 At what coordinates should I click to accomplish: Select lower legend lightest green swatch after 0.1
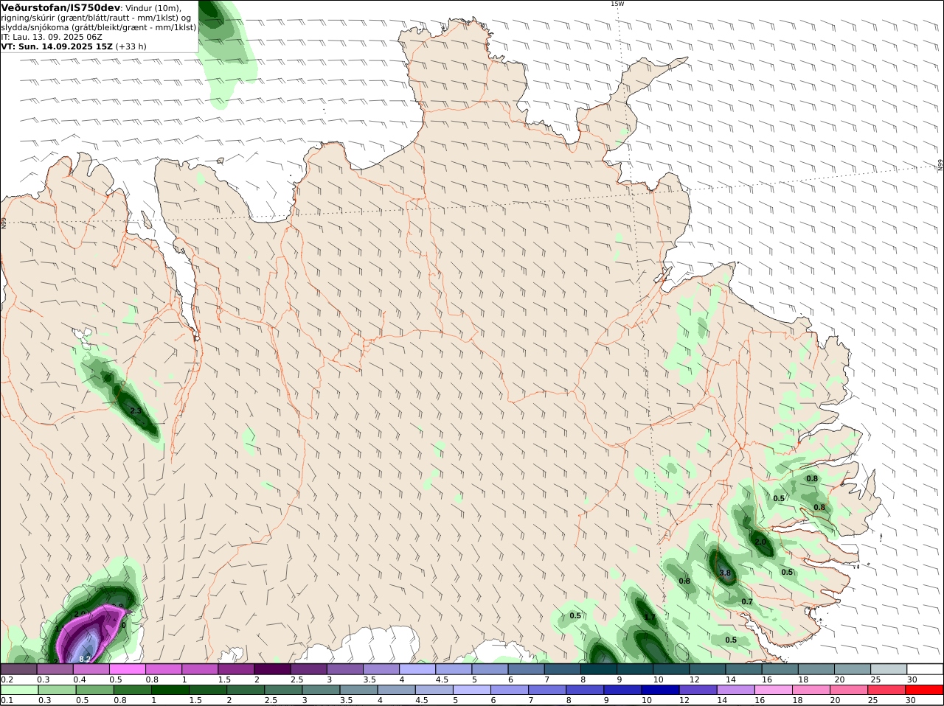[x=19, y=689]
